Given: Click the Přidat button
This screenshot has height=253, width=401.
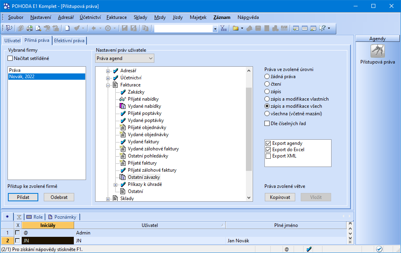Looking at the screenshot, I should click(x=23, y=197).
